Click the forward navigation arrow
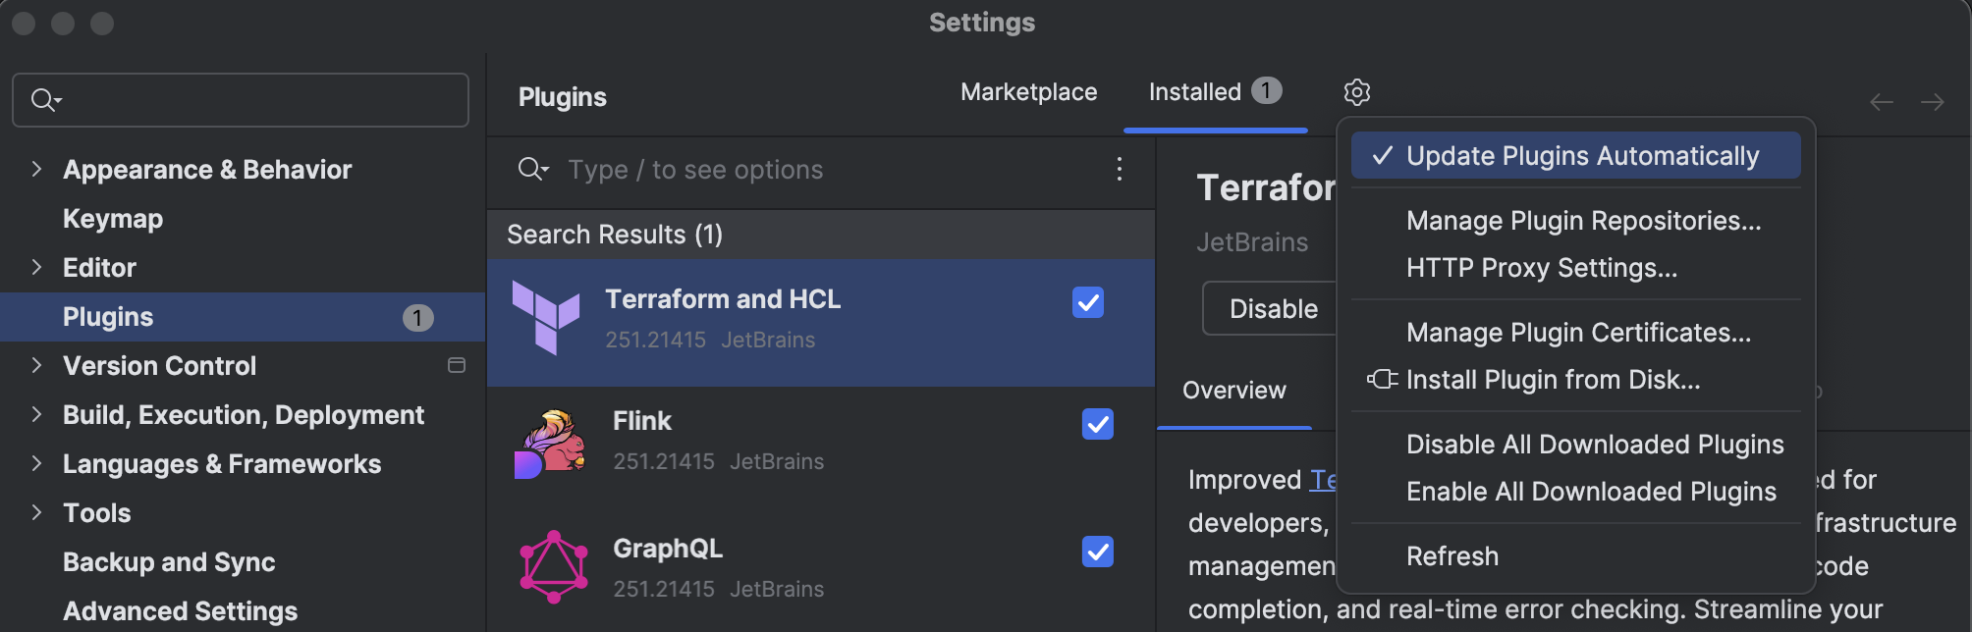 pos(1932,101)
